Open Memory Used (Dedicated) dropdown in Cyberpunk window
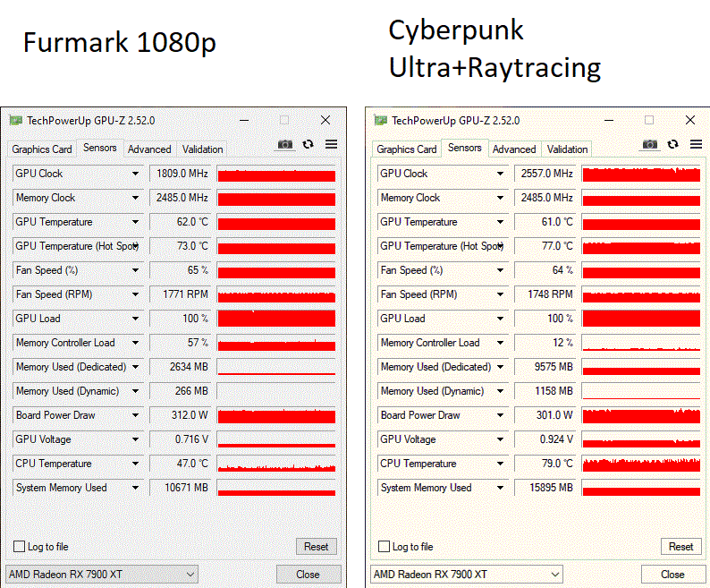 [501, 367]
